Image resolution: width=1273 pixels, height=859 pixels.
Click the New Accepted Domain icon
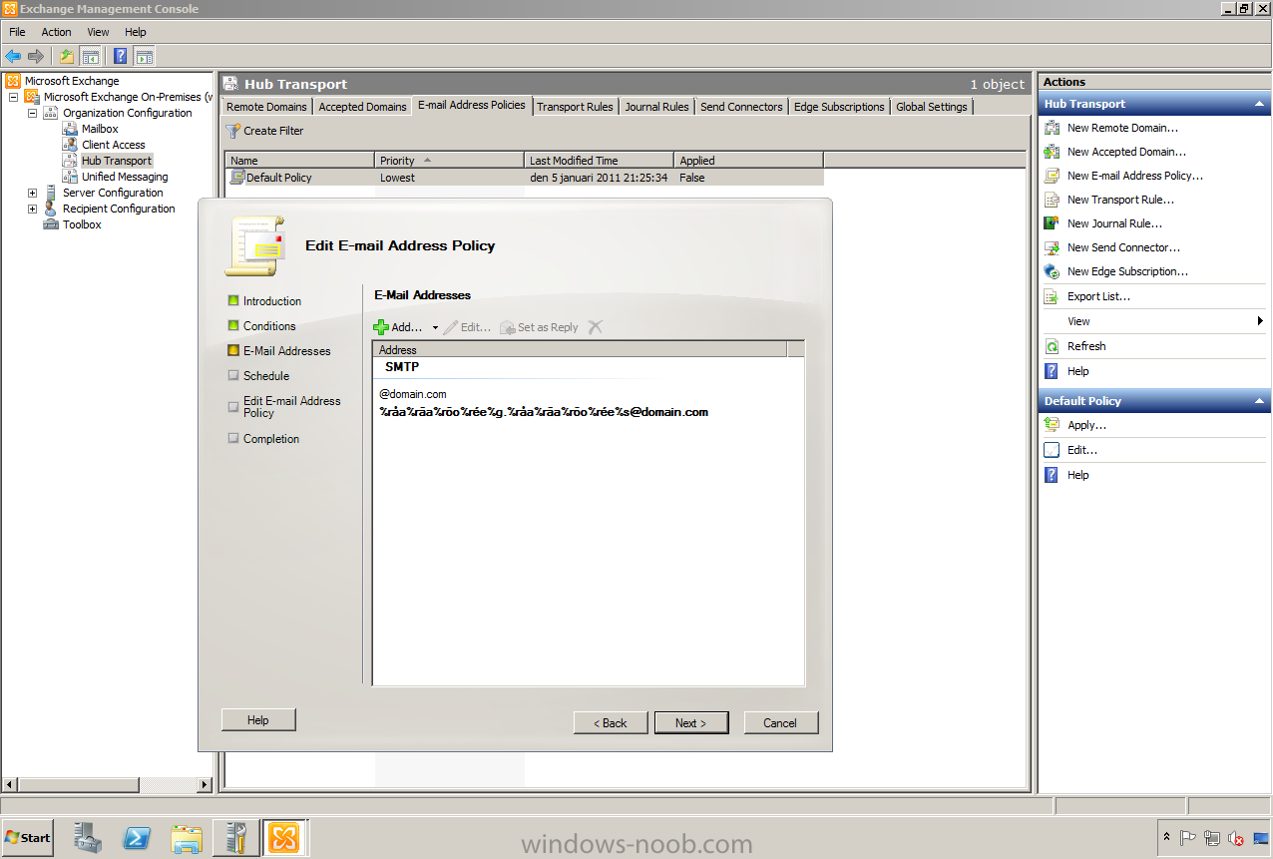click(1052, 152)
